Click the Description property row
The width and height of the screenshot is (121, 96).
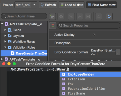click(x=85, y=43)
